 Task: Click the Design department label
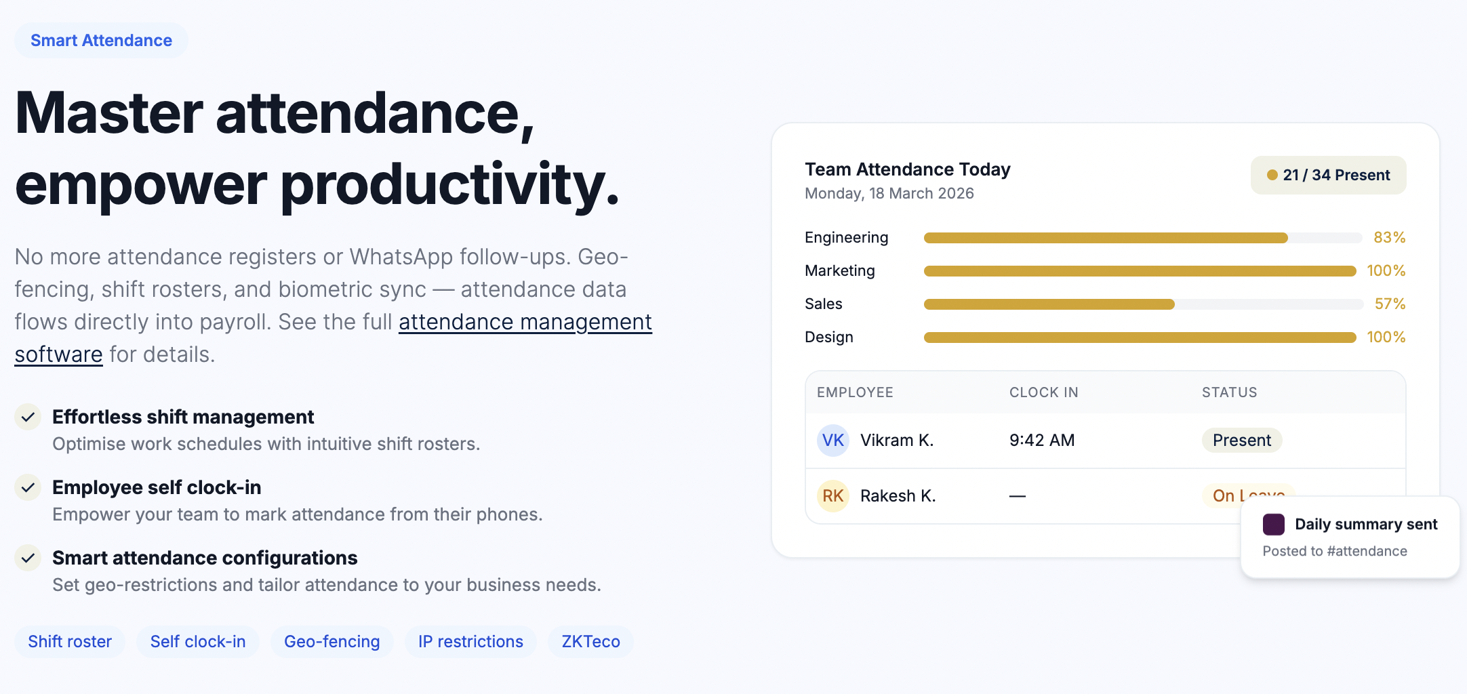(829, 338)
